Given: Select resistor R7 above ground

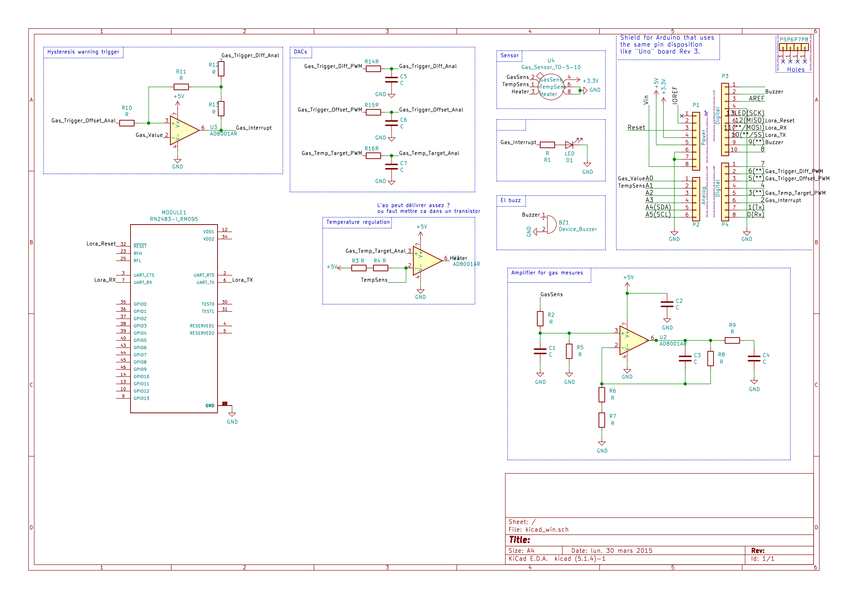Looking at the screenshot, I should click(x=602, y=420).
